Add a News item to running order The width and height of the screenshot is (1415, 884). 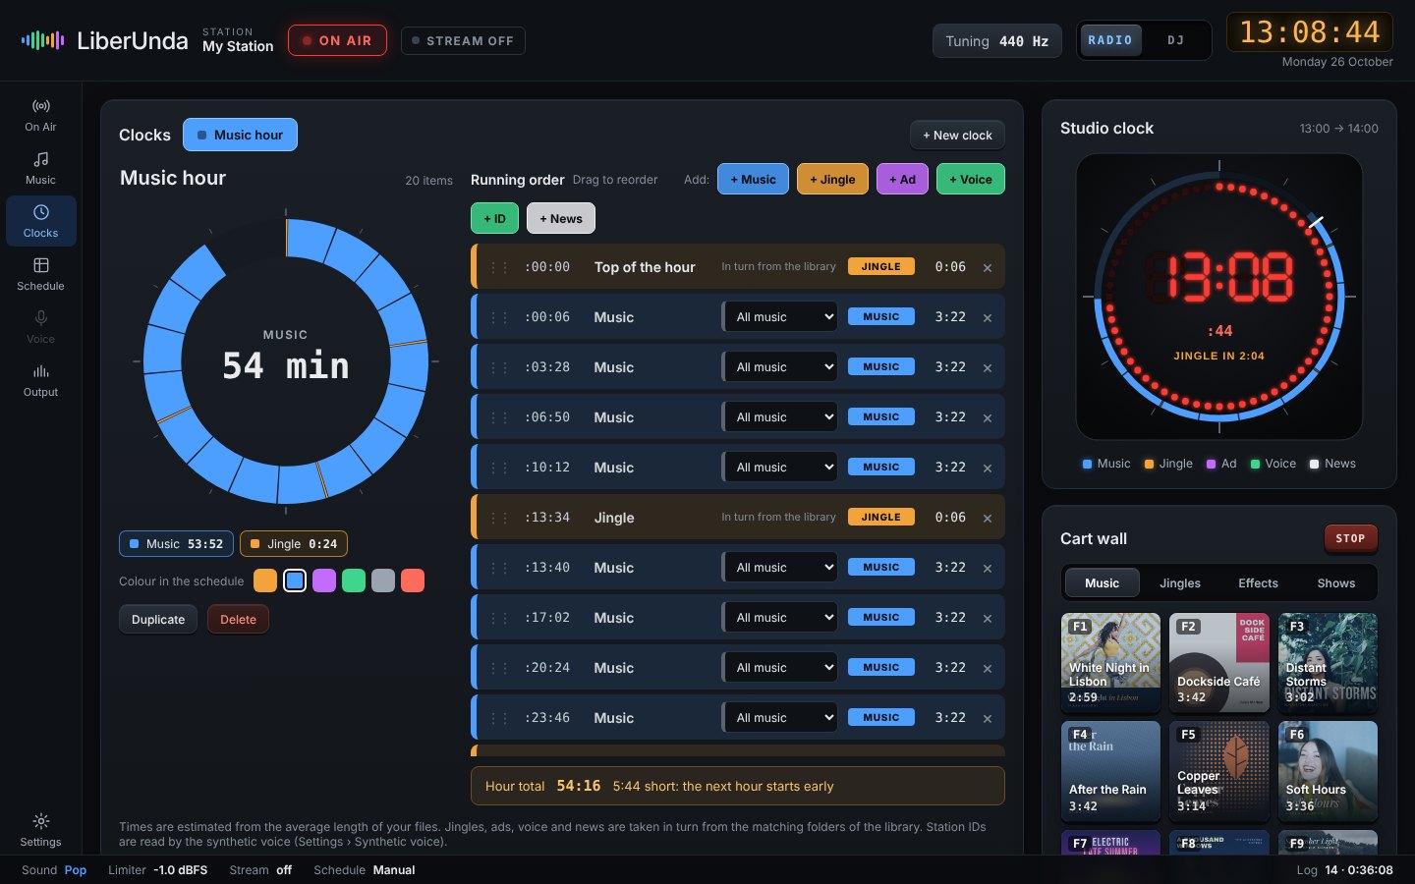[561, 218]
